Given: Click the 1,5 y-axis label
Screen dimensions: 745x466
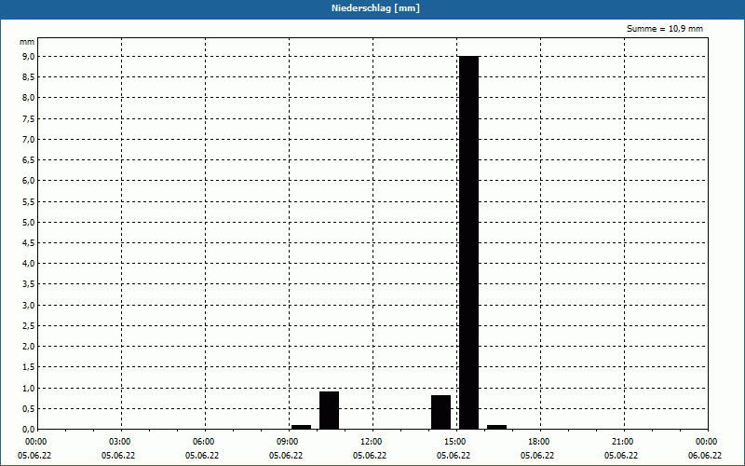Looking at the screenshot, I should (28, 367).
